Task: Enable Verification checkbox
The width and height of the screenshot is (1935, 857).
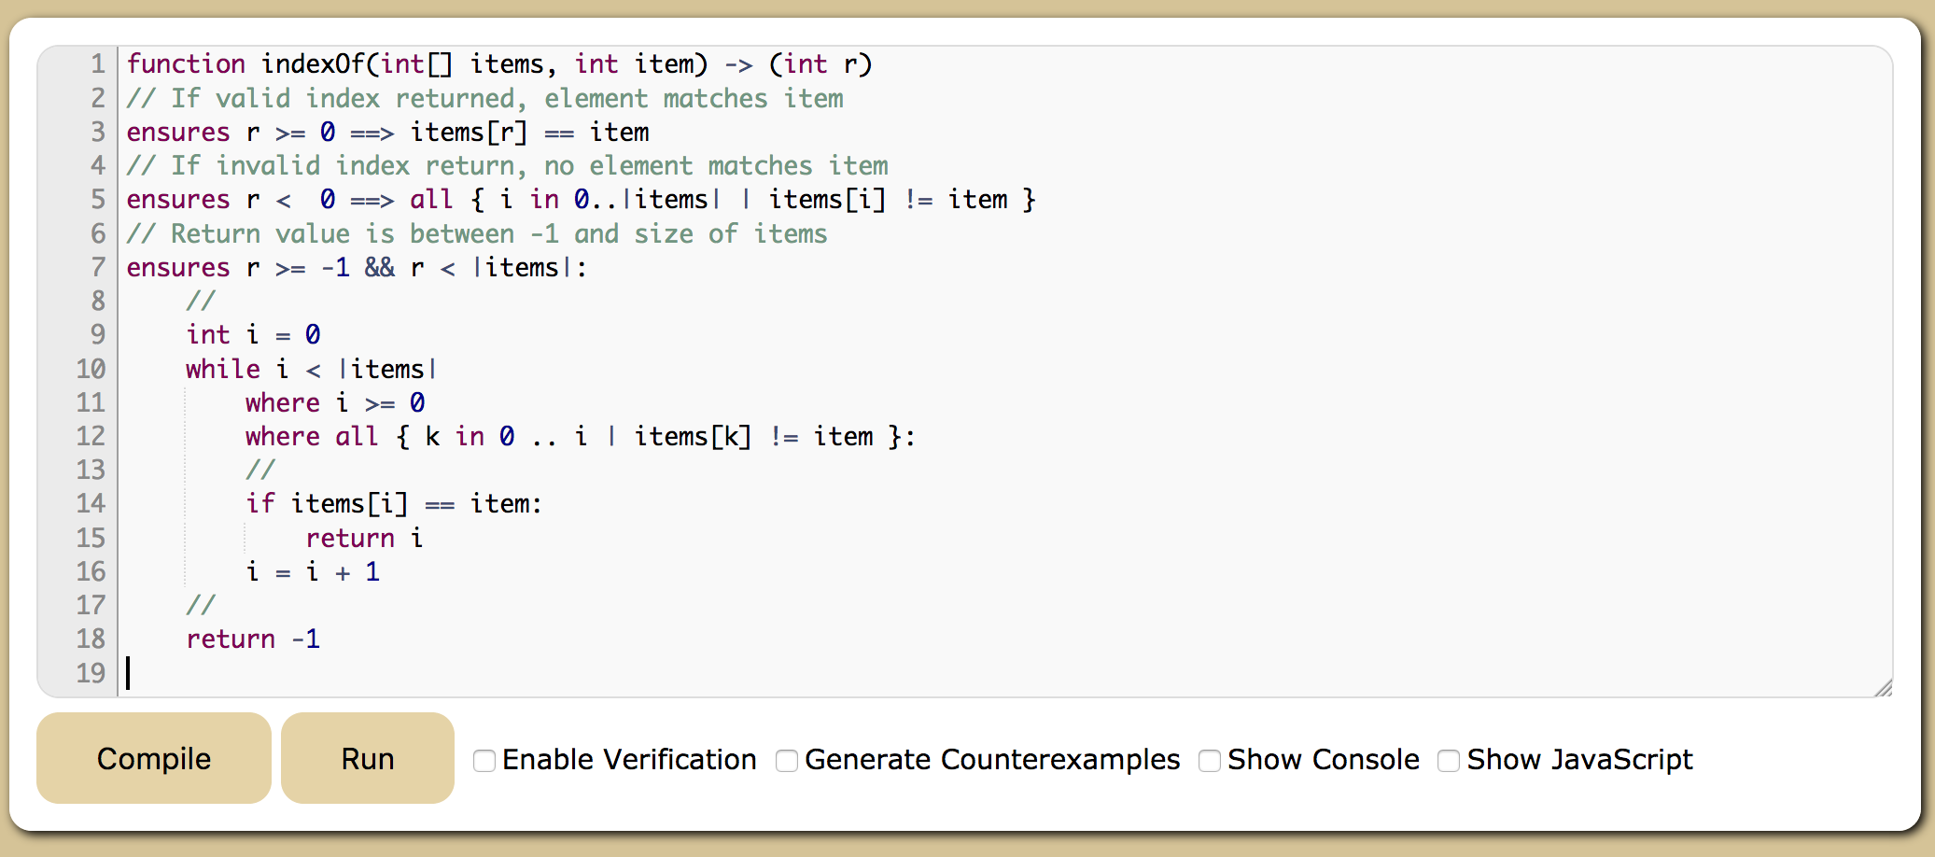Action: click(484, 761)
